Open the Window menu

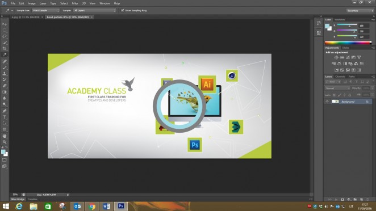coord(105,3)
